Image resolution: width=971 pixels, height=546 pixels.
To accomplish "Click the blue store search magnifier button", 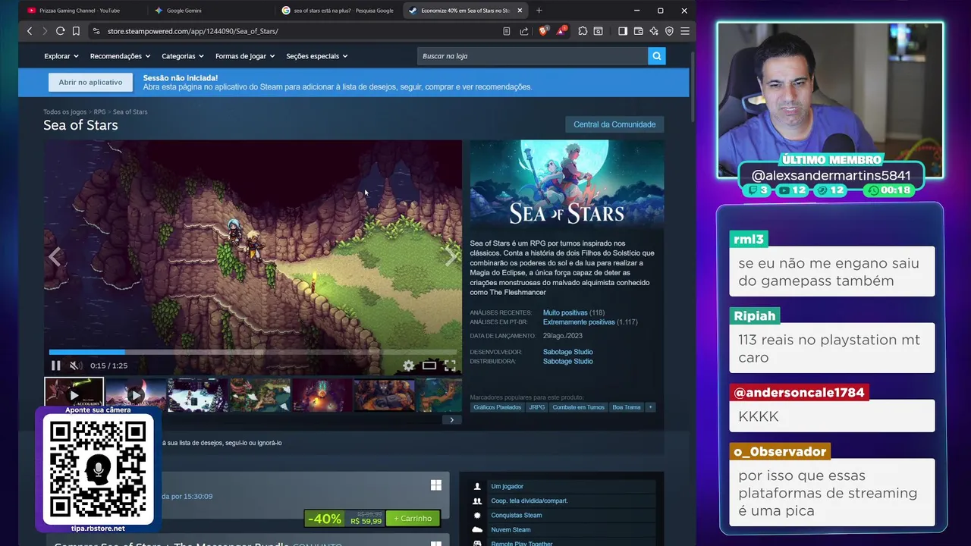I will 657,55.
